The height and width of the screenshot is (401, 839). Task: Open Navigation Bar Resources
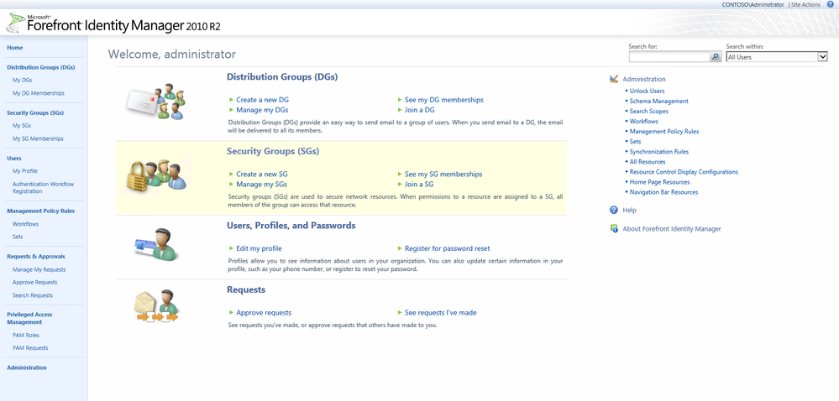click(x=663, y=192)
